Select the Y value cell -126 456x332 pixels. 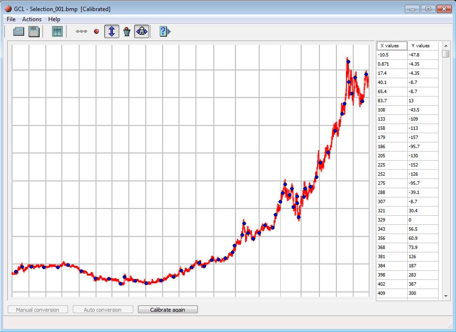[423, 174]
